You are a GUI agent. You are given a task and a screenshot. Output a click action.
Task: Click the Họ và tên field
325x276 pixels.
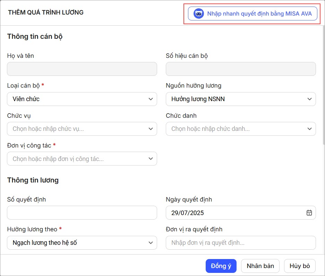82,69
